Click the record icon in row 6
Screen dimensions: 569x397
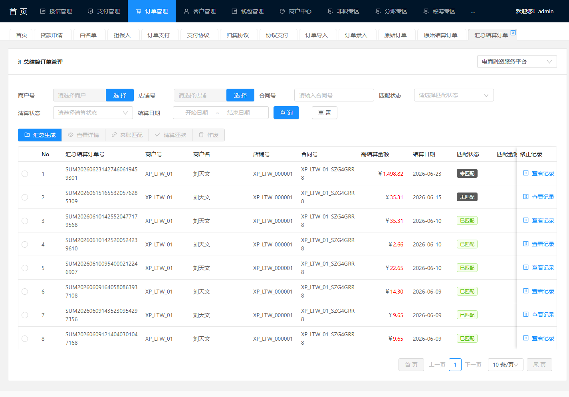(x=526, y=291)
